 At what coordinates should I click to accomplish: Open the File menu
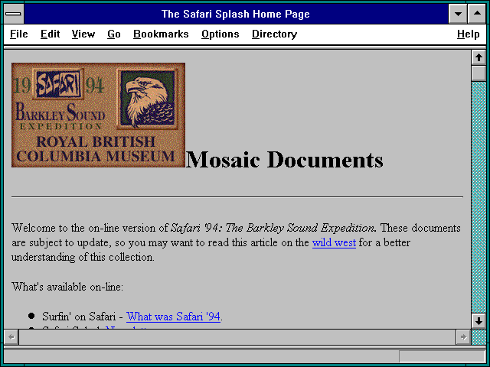[x=18, y=34]
